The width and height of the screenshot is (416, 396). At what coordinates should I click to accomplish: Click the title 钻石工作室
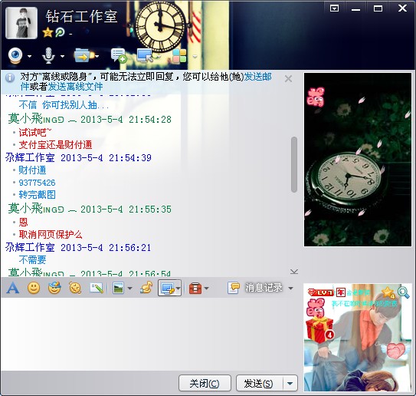(x=81, y=16)
